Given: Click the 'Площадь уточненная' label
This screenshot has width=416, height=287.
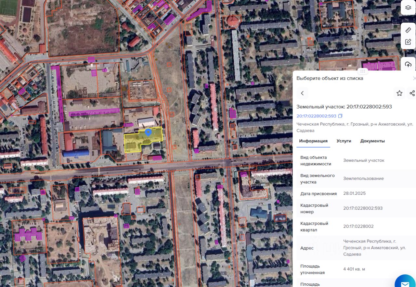Looking at the screenshot, I should (x=313, y=269).
